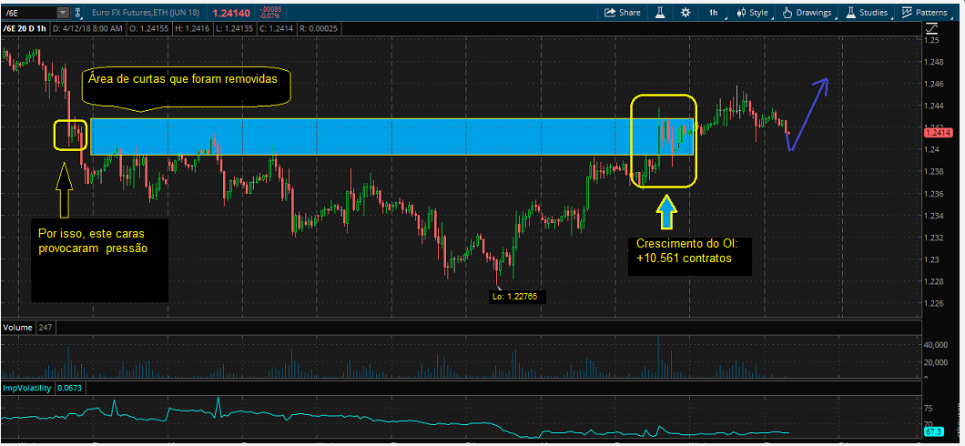This screenshot has width=965, height=446.
Task: Open Edit Studies via the flask icon
Action: point(662,13)
